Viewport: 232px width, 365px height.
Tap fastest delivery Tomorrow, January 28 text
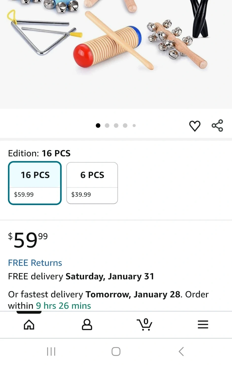point(133,295)
